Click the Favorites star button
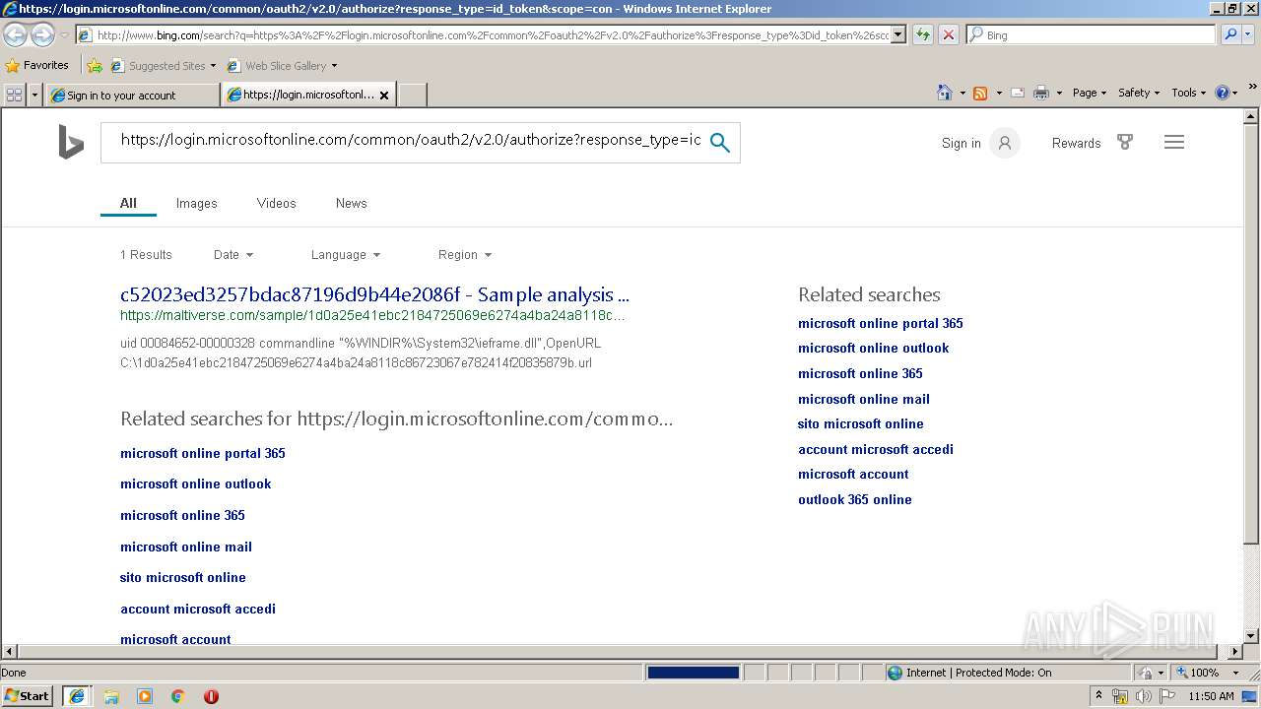 [x=37, y=65]
